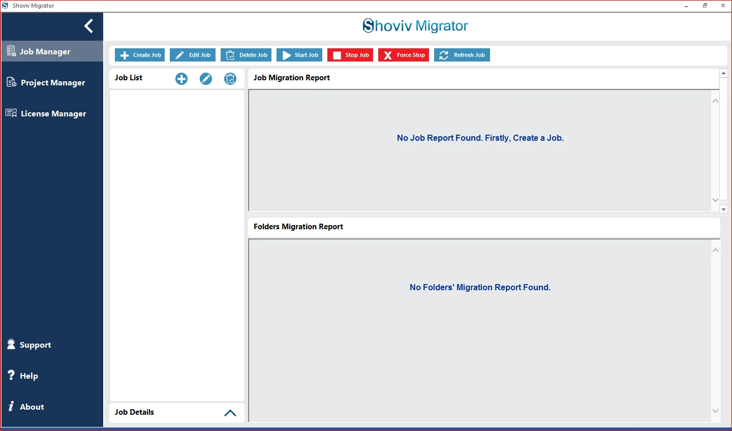Click the Refresh Job button
Viewport: 732px width, 431px height.
click(462, 55)
